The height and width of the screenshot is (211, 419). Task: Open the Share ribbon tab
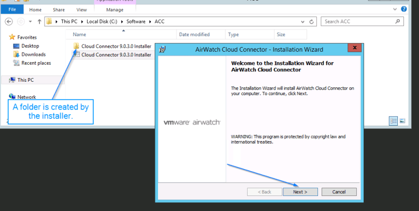pos(59,9)
